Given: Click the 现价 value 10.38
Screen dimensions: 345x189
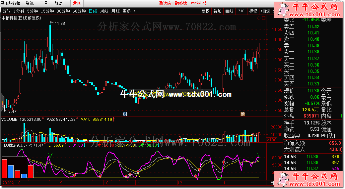Looking at the screenshot, I should click(313, 91).
